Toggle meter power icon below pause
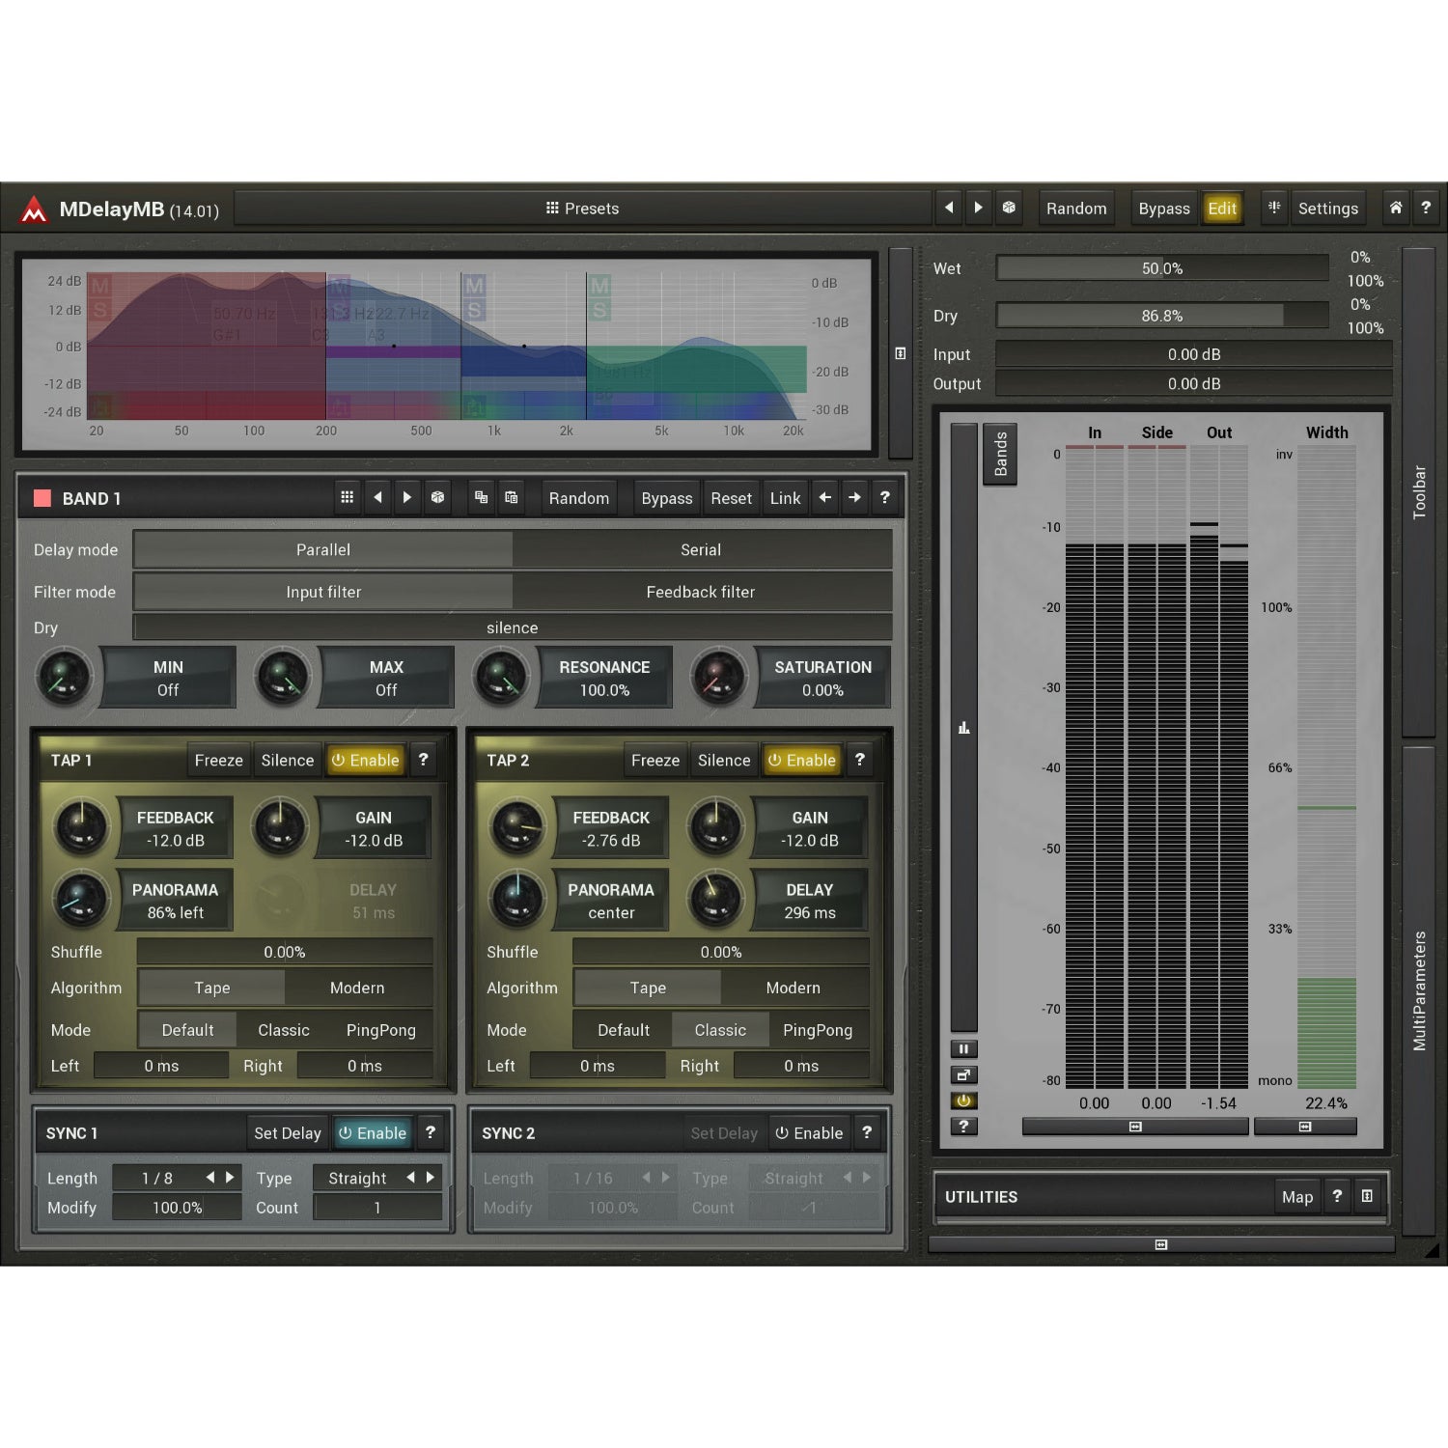 963,1100
